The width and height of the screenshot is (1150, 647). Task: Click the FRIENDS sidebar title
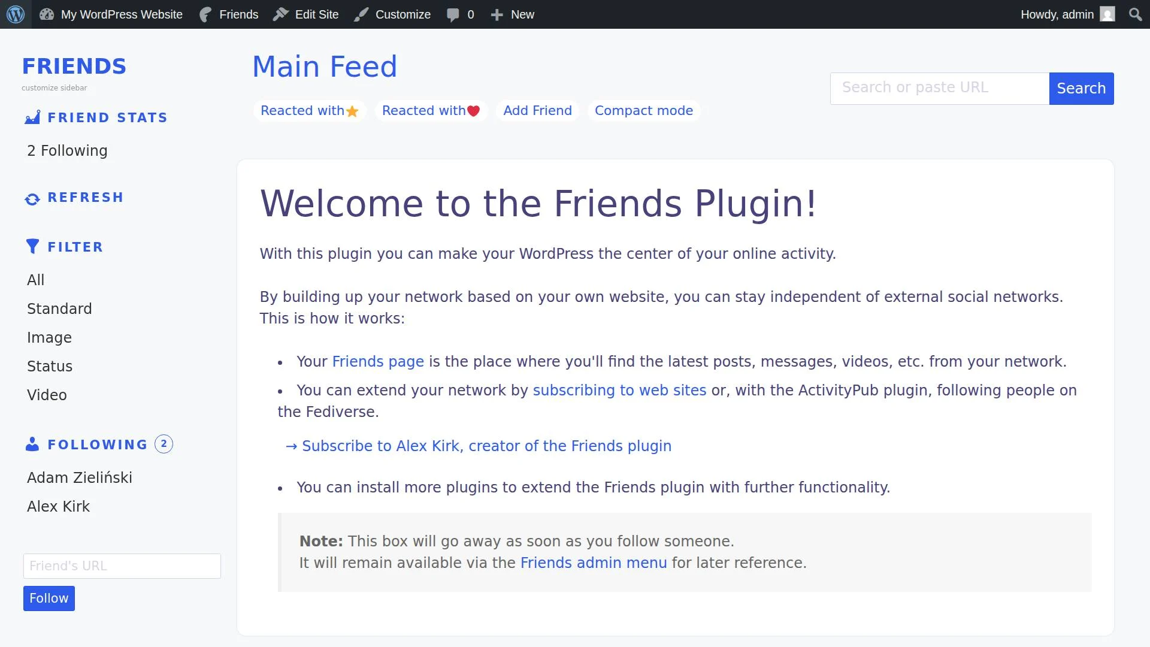(74, 66)
